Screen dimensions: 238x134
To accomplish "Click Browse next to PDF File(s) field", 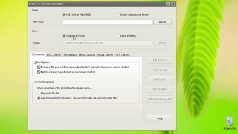I will pyautogui.click(x=163, y=22).
